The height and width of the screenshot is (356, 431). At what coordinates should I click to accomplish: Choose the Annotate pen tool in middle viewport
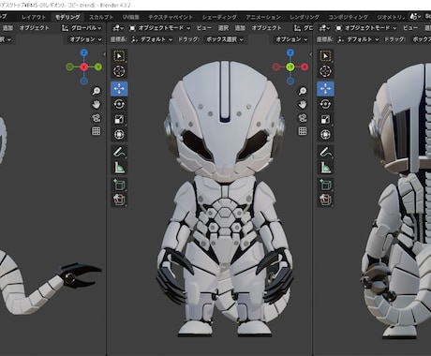click(119, 152)
